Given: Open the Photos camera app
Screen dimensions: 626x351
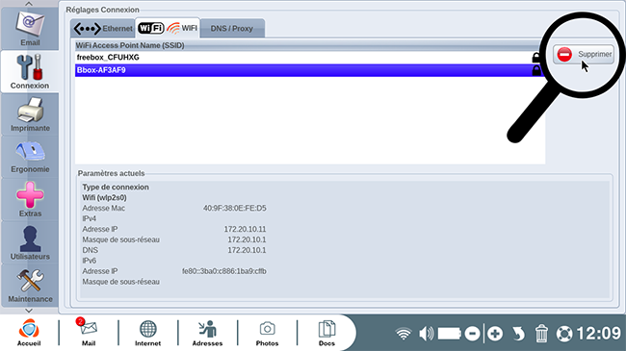Looking at the screenshot, I should pyautogui.click(x=267, y=332).
